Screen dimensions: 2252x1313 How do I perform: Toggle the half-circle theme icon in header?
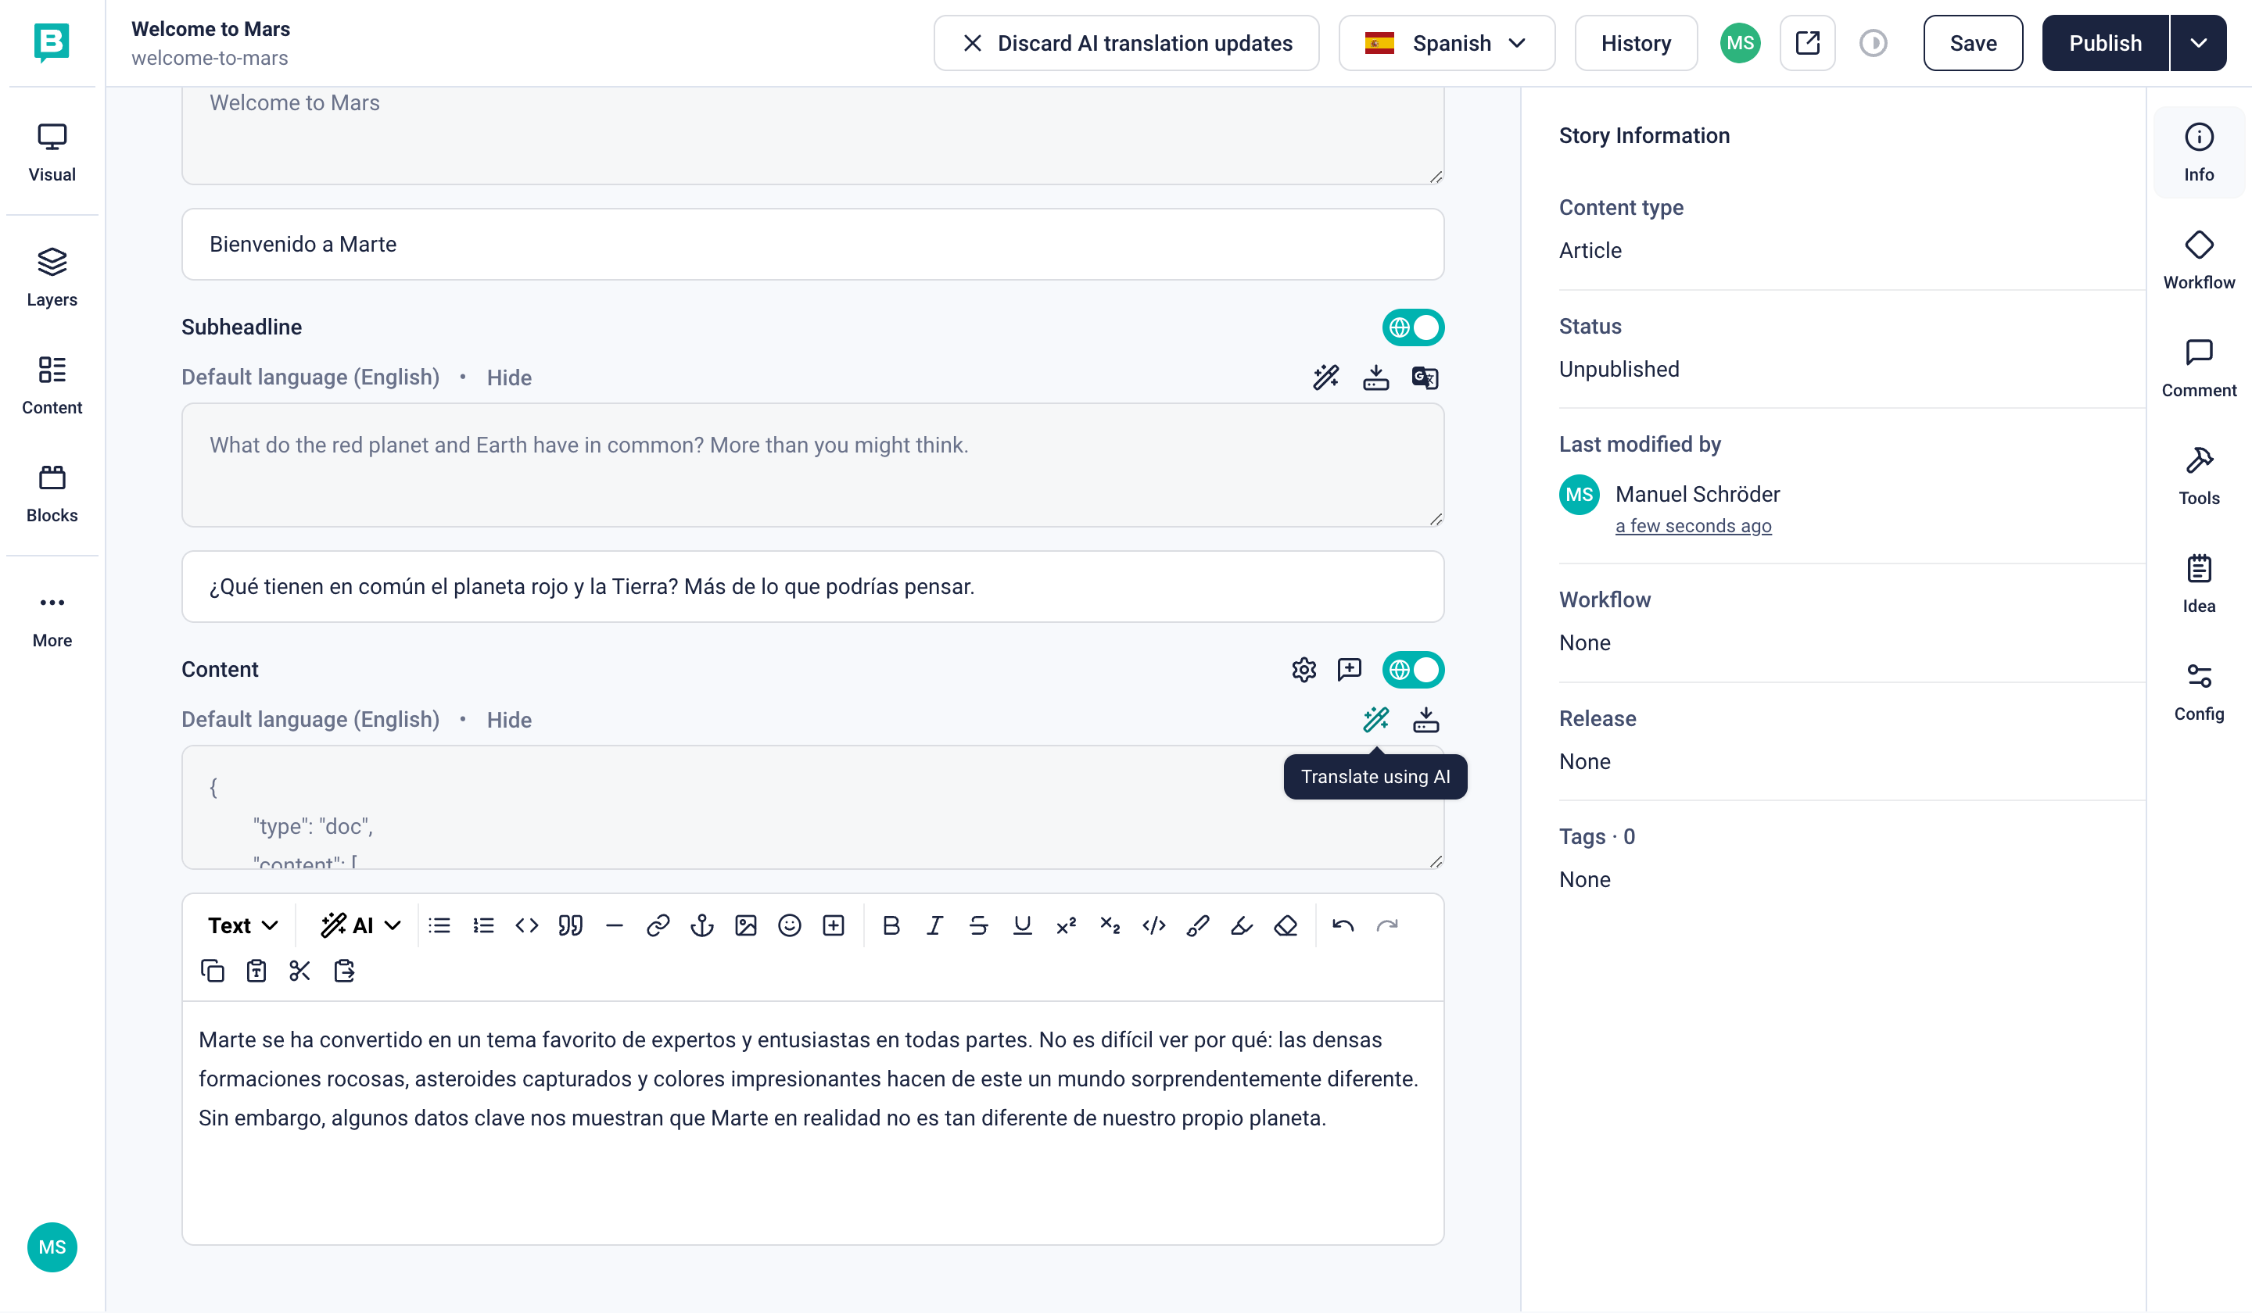point(1873,43)
